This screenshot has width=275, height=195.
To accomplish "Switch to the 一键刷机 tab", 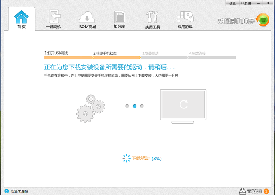I will (53, 19).
